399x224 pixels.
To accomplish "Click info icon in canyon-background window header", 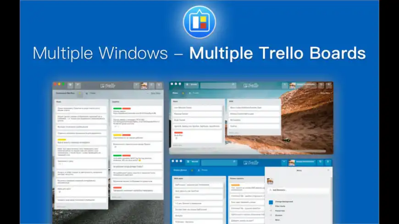I will [321, 85].
